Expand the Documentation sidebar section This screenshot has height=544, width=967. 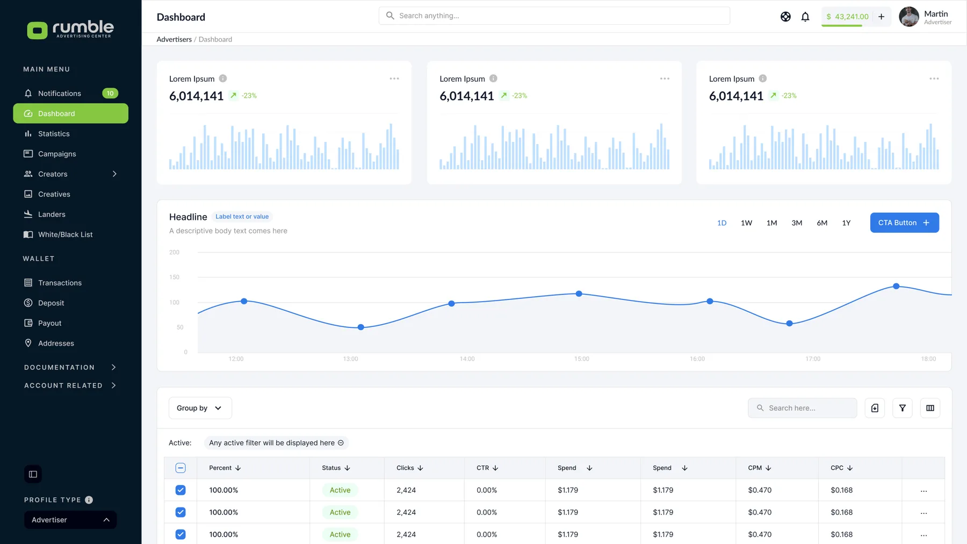click(70, 367)
